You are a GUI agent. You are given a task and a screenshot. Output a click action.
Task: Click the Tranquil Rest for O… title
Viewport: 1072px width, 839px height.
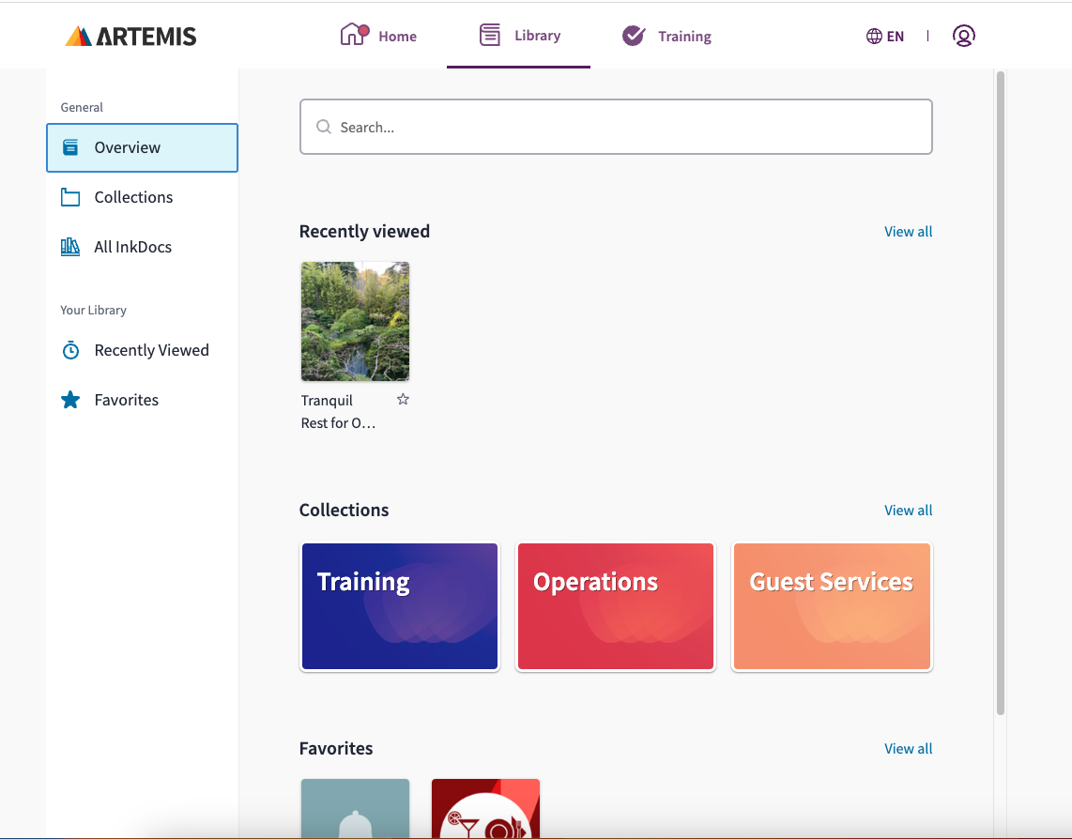coord(339,412)
